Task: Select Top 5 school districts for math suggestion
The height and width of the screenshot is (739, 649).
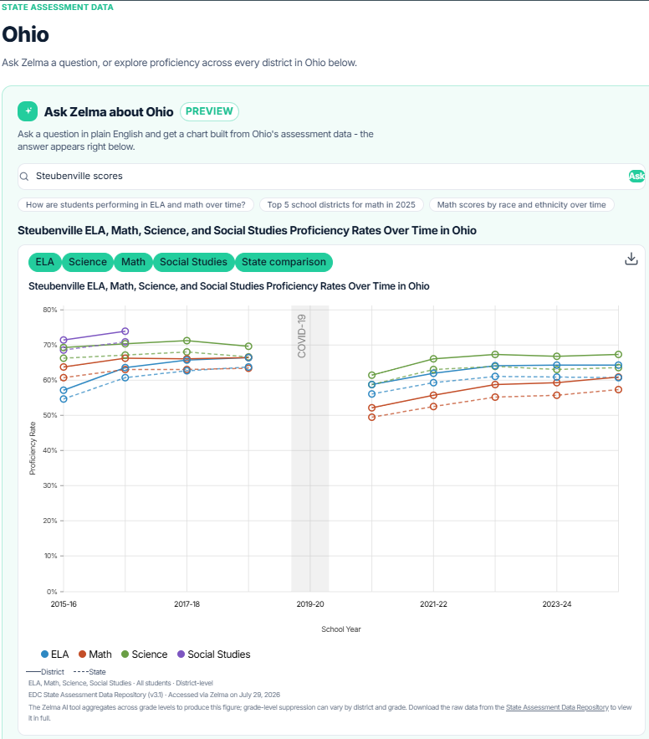Action: (341, 205)
